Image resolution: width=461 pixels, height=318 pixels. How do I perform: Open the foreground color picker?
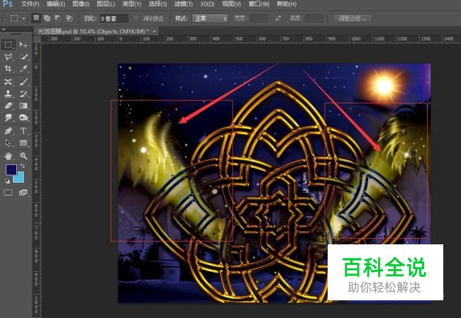point(11,170)
